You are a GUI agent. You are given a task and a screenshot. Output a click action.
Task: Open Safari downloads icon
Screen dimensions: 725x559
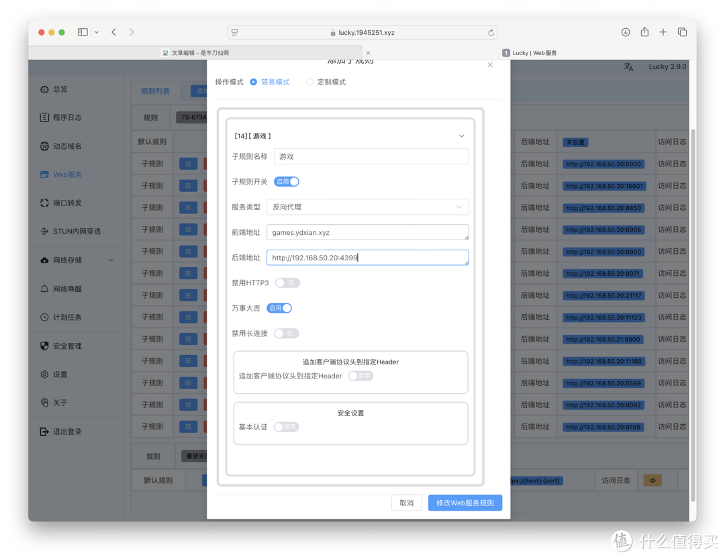click(625, 32)
